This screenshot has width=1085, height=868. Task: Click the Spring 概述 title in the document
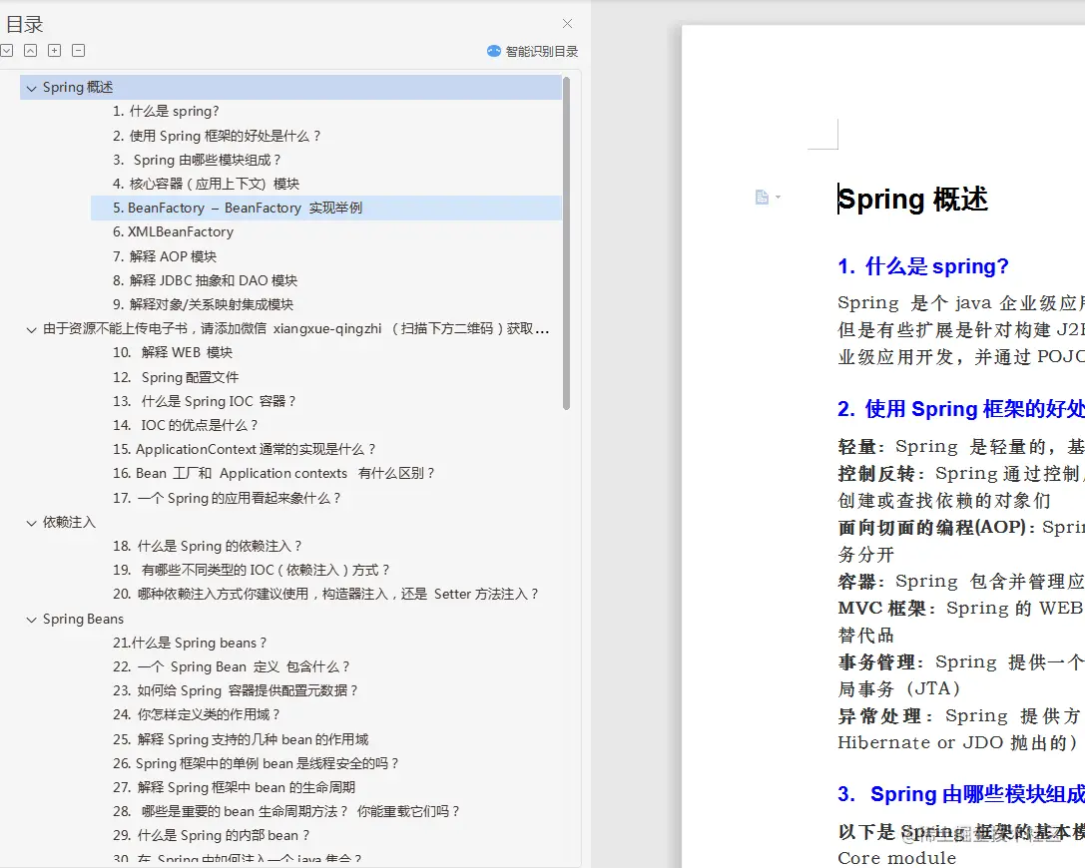coord(912,200)
